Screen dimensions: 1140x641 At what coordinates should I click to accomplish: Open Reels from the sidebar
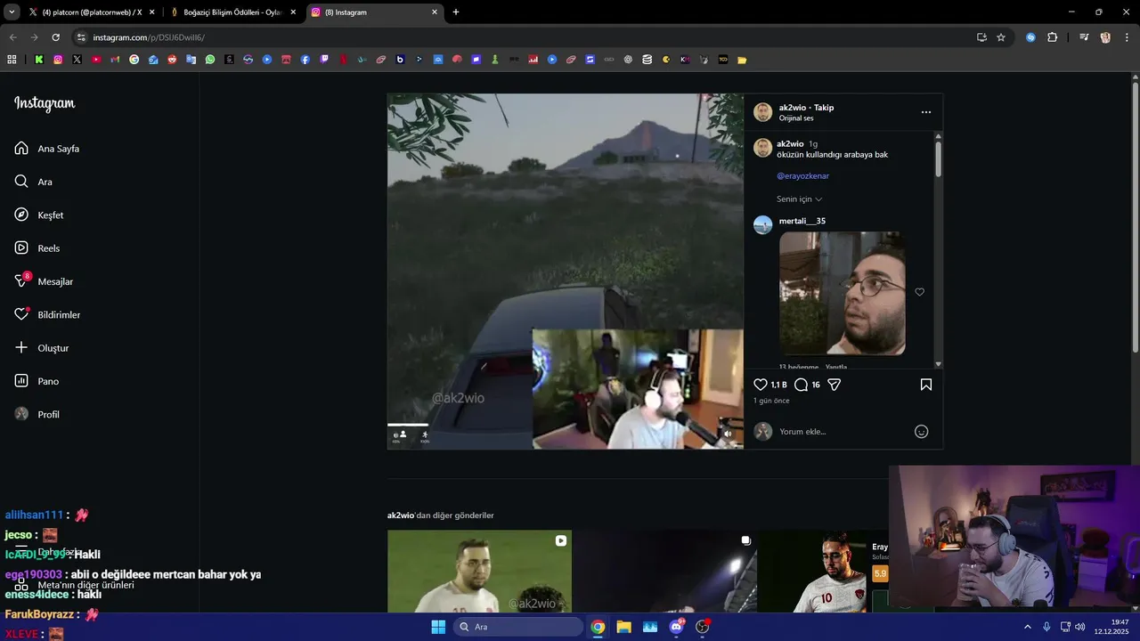click(x=37, y=248)
